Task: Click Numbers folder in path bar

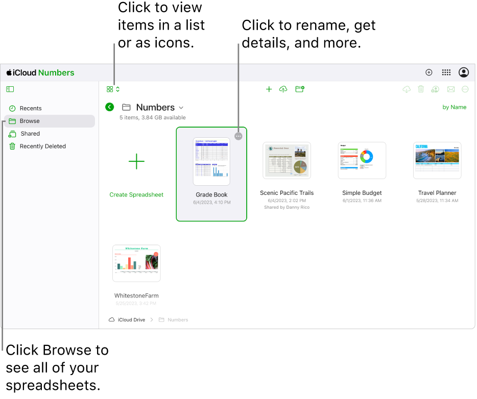Action: coord(174,320)
